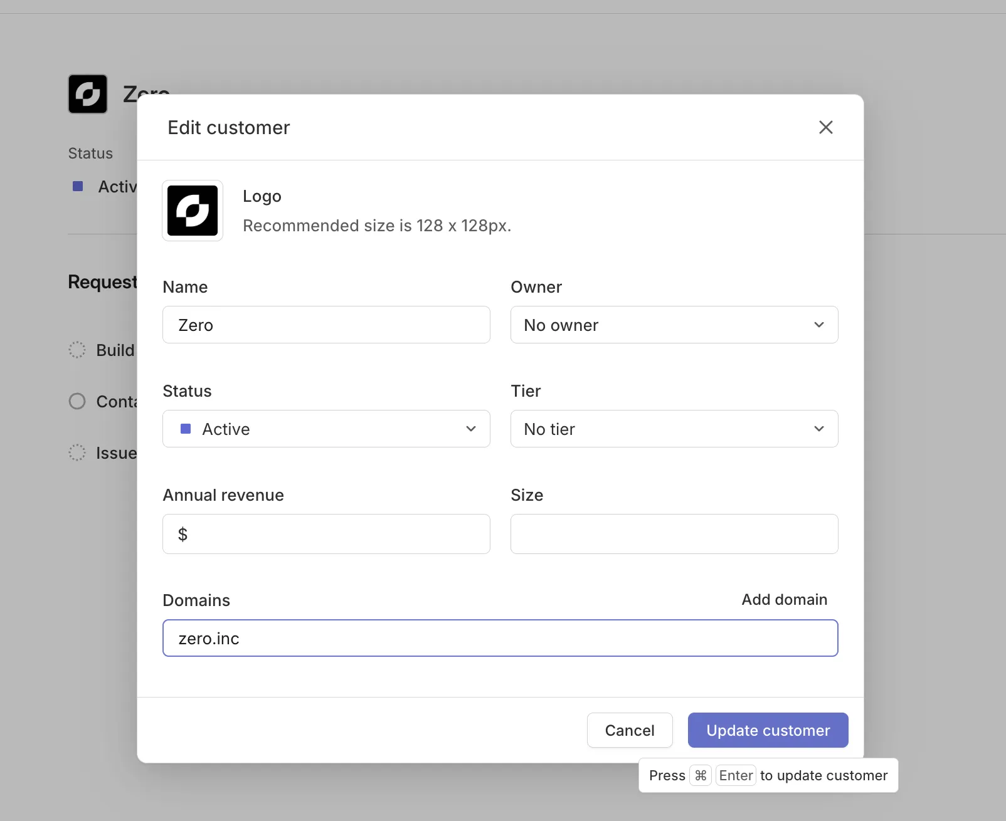Click the Size input field
The image size is (1006, 821).
(x=674, y=534)
